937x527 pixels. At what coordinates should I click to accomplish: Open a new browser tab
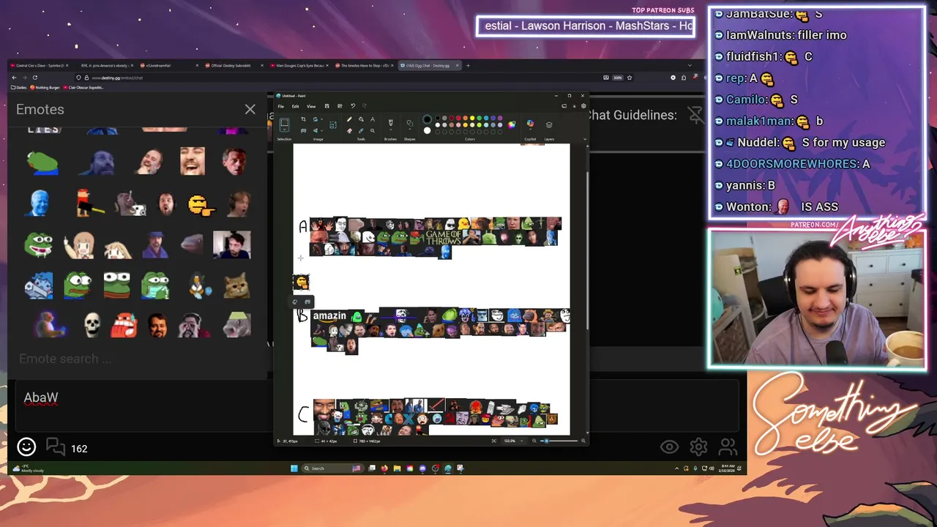pos(468,65)
